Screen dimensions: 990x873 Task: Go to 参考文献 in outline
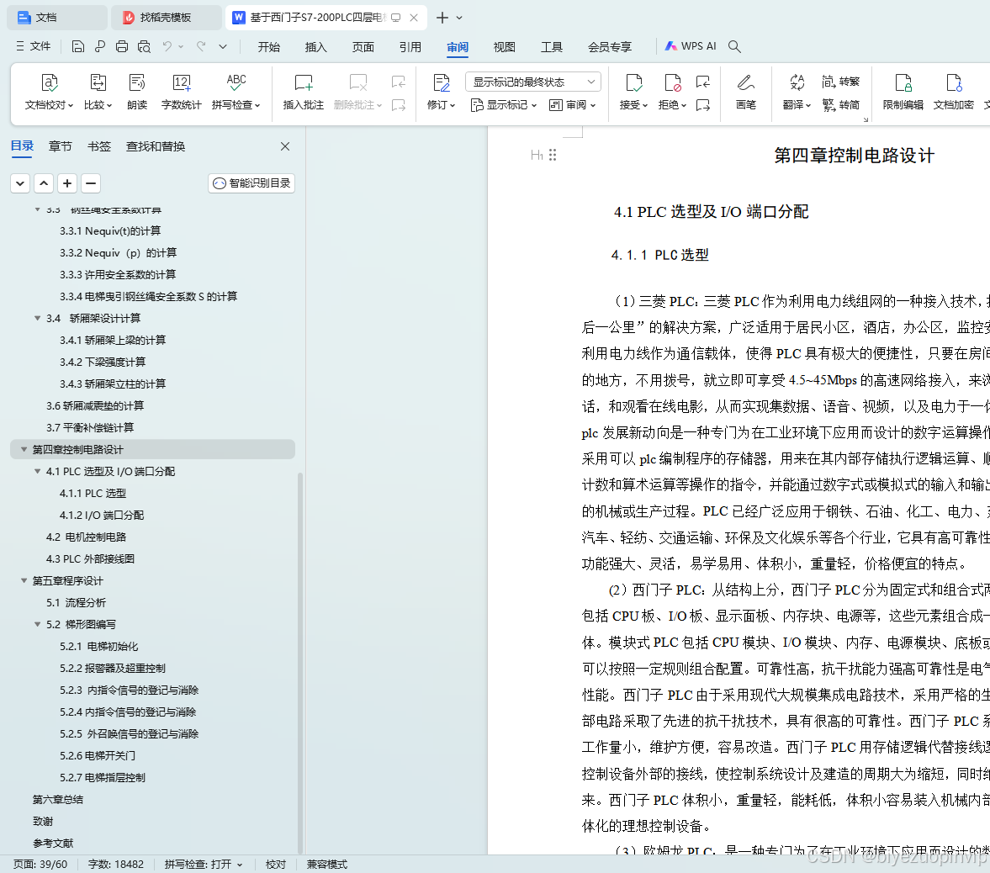(53, 844)
